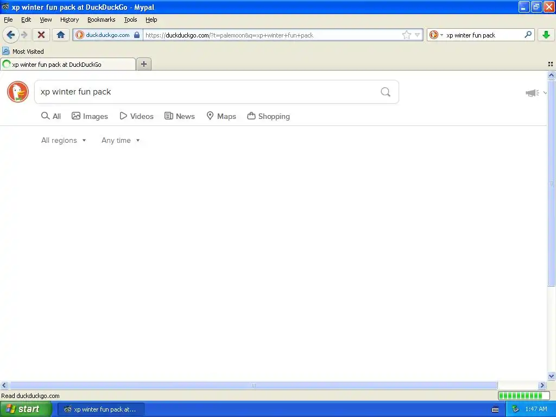
Task: Click the Mypal taskbar button
Action: [x=101, y=409]
